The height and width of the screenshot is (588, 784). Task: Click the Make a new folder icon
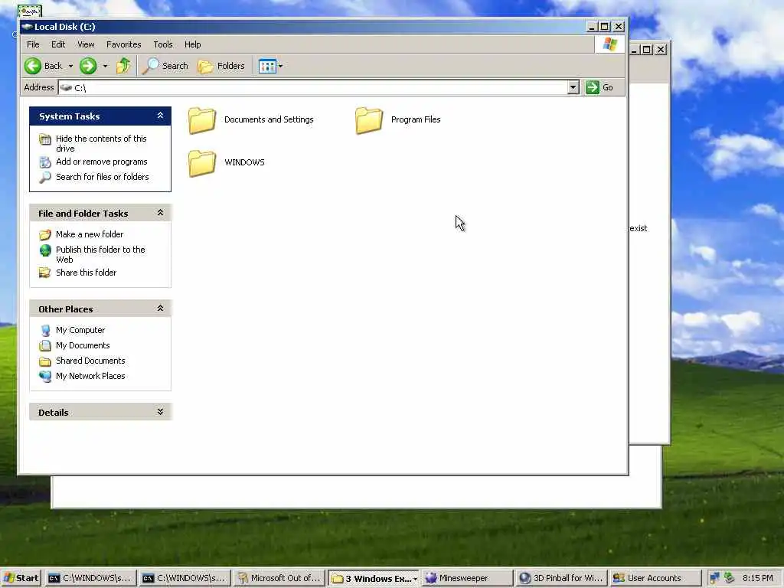coord(45,234)
